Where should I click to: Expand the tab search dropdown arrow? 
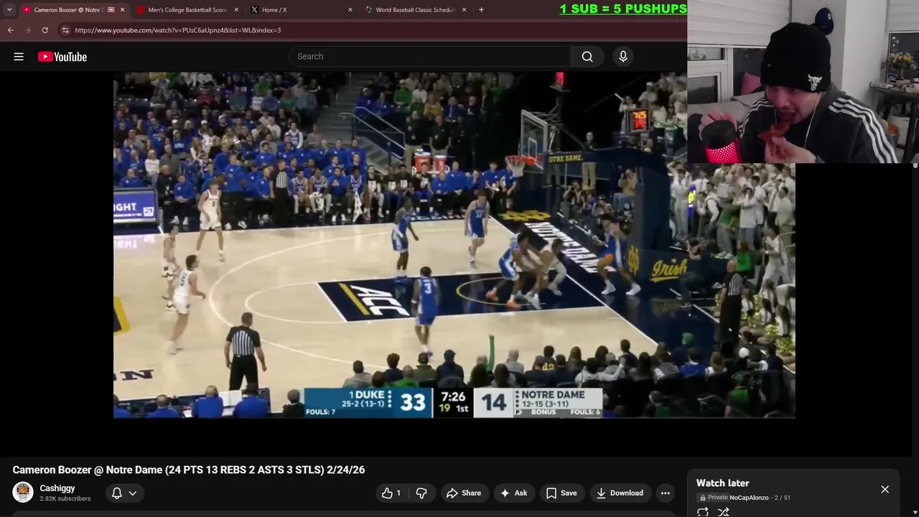9,10
